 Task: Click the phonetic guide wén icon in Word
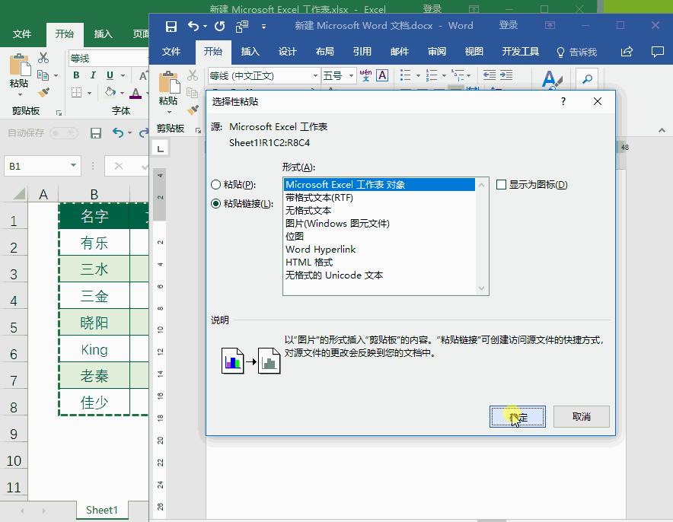(365, 75)
